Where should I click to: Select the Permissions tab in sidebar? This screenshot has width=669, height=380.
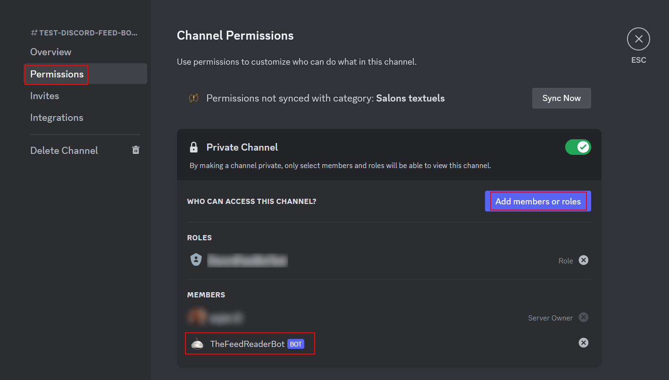pyautogui.click(x=57, y=74)
